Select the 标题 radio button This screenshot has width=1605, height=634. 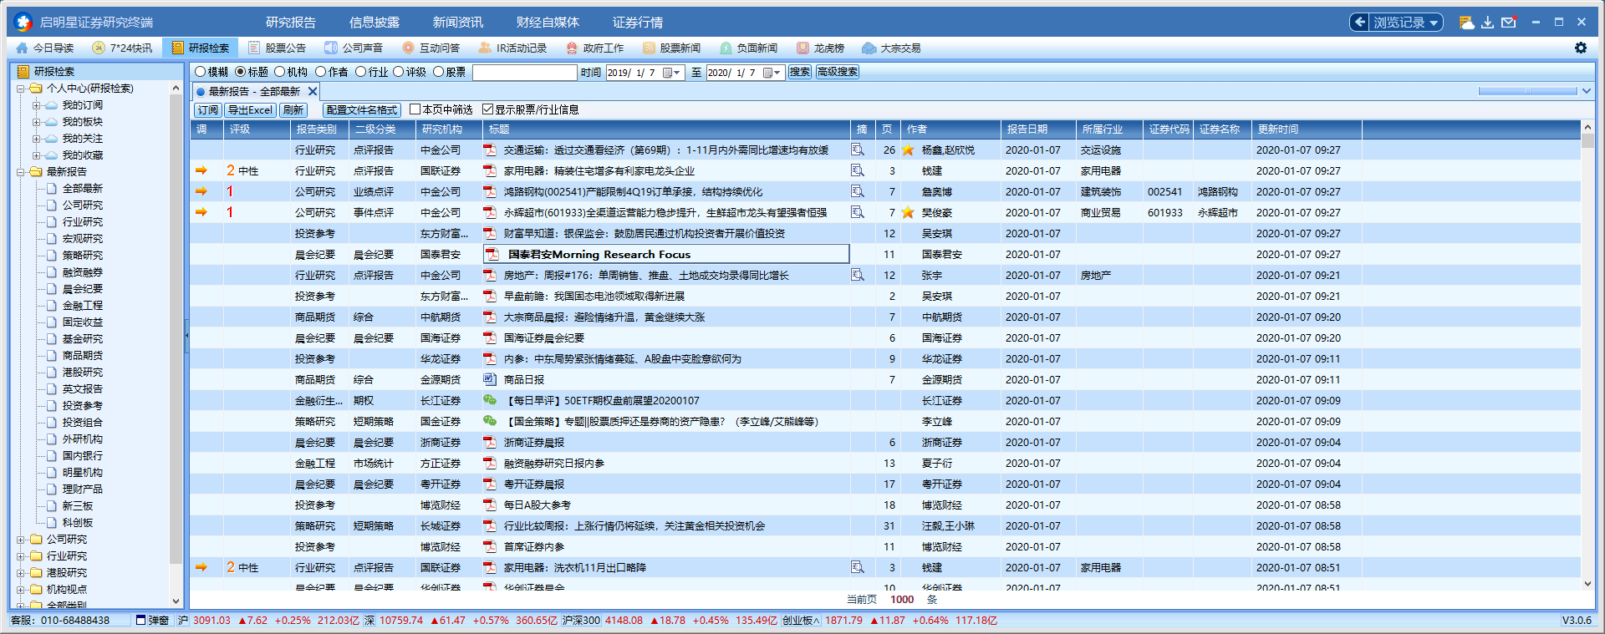tap(241, 72)
